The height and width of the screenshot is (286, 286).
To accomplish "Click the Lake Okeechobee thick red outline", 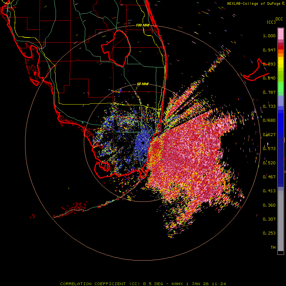I will click(116, 48).
